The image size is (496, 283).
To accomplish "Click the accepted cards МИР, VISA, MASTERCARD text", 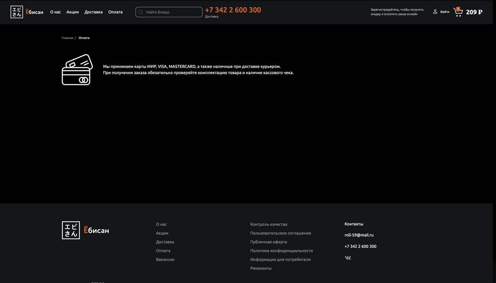I will point(192,66).
